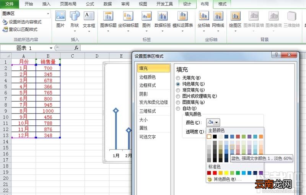Click cell A1 labeled 月份
306x195 pixels.
pos(24,62)
